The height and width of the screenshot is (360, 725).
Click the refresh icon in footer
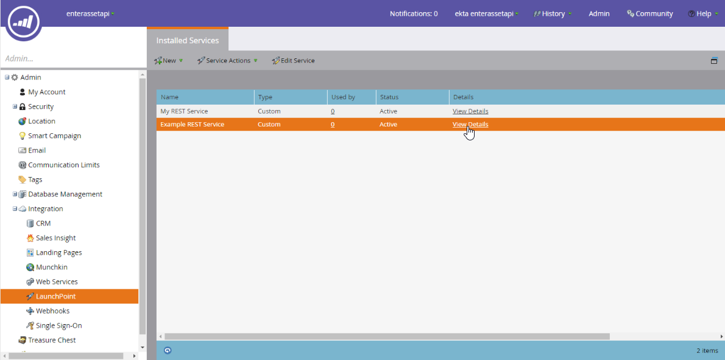(x=168, y=350)
